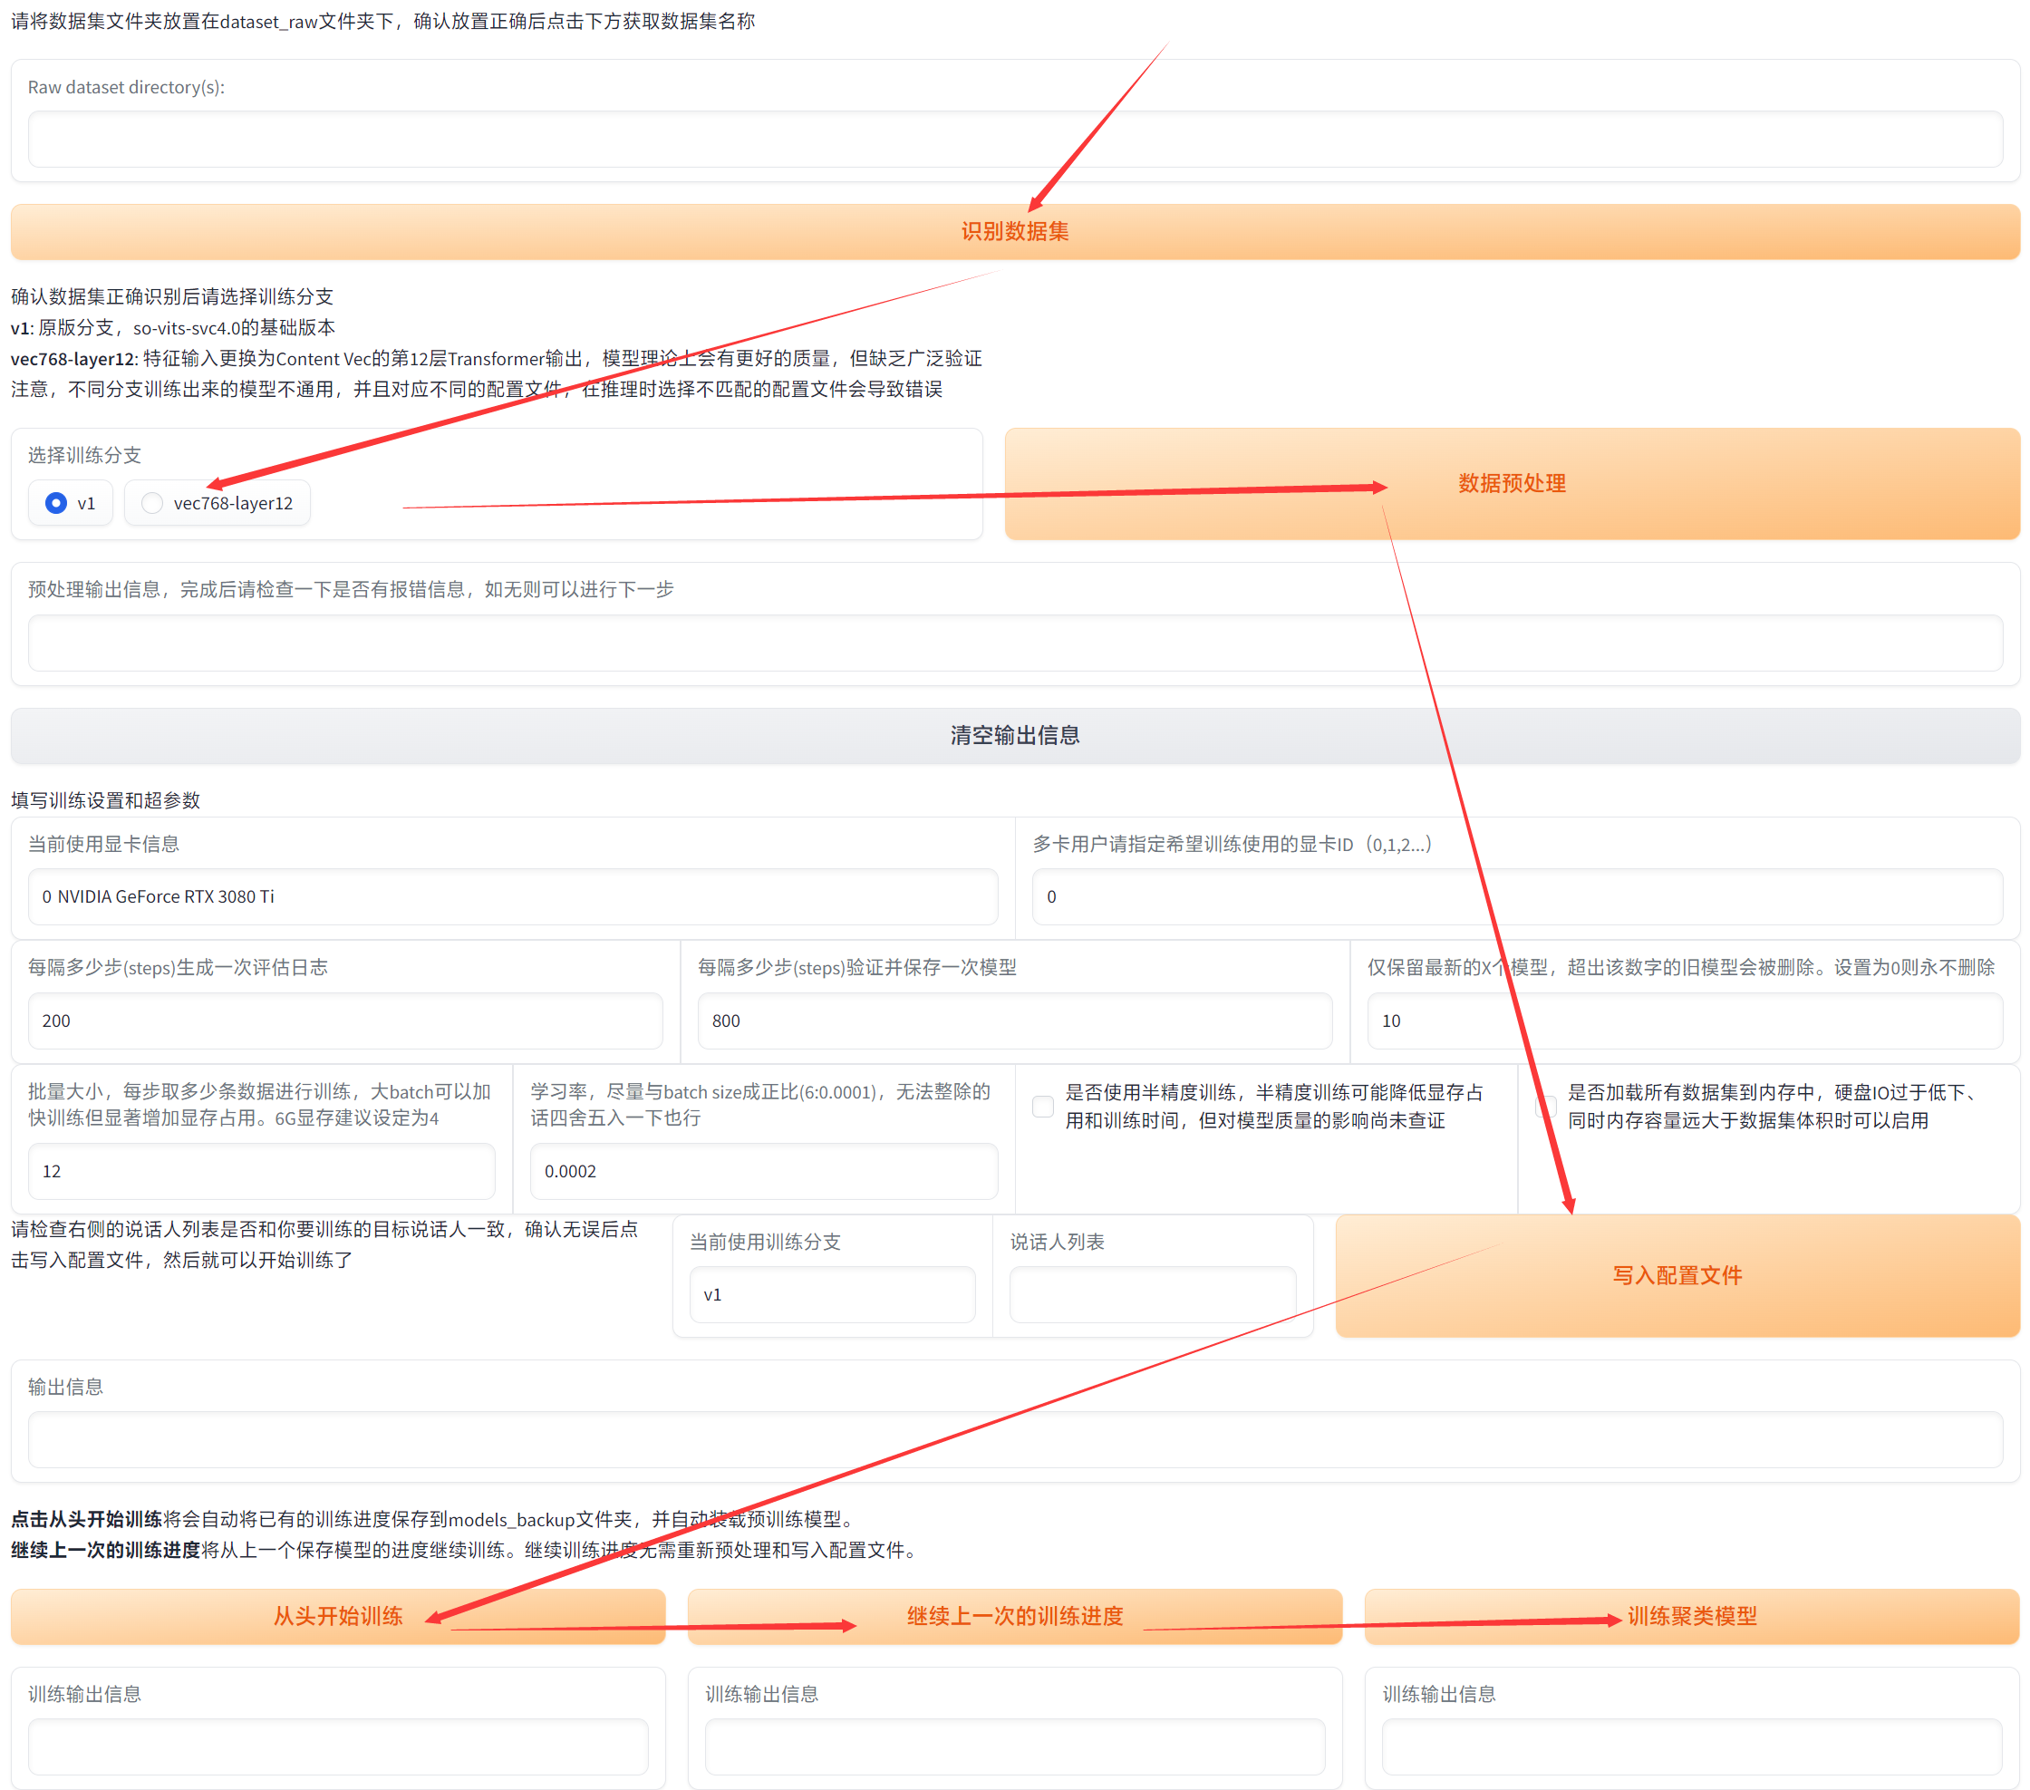Select the vec768-layer12 radio option
The image size is (2030, 1790).
coord(152,504)
